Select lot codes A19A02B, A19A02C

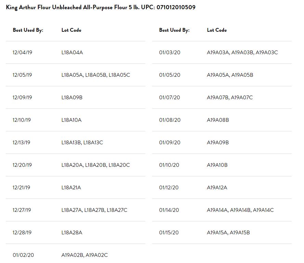pos(84,255)
